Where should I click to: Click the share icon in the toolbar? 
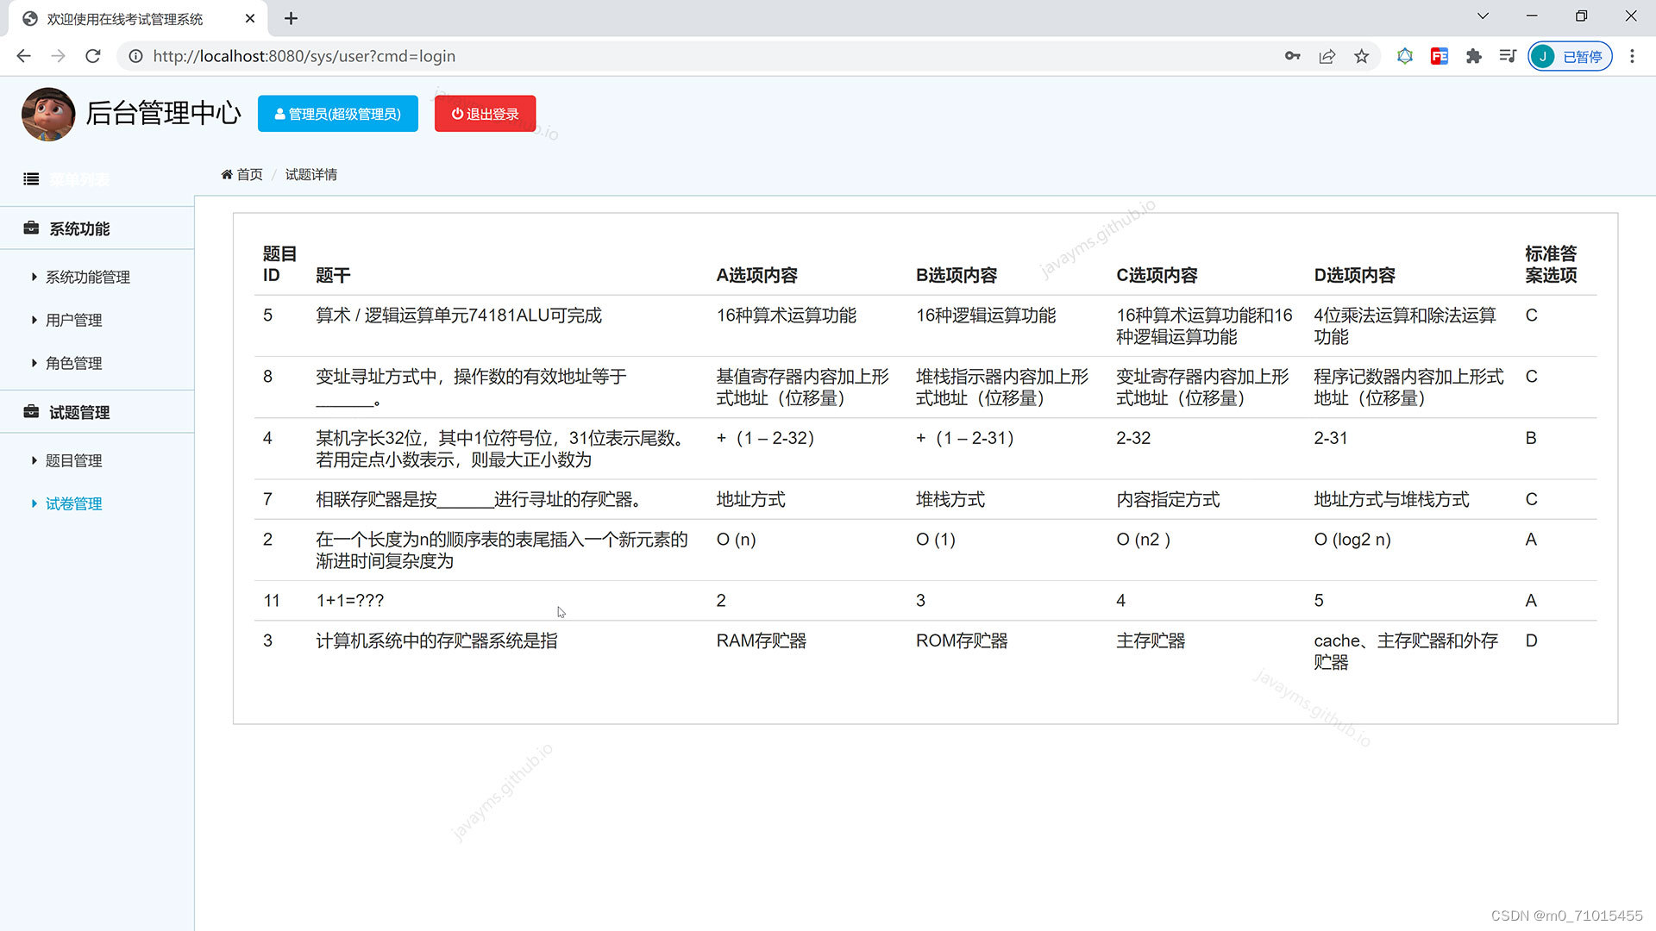[x=1327, y=56]
